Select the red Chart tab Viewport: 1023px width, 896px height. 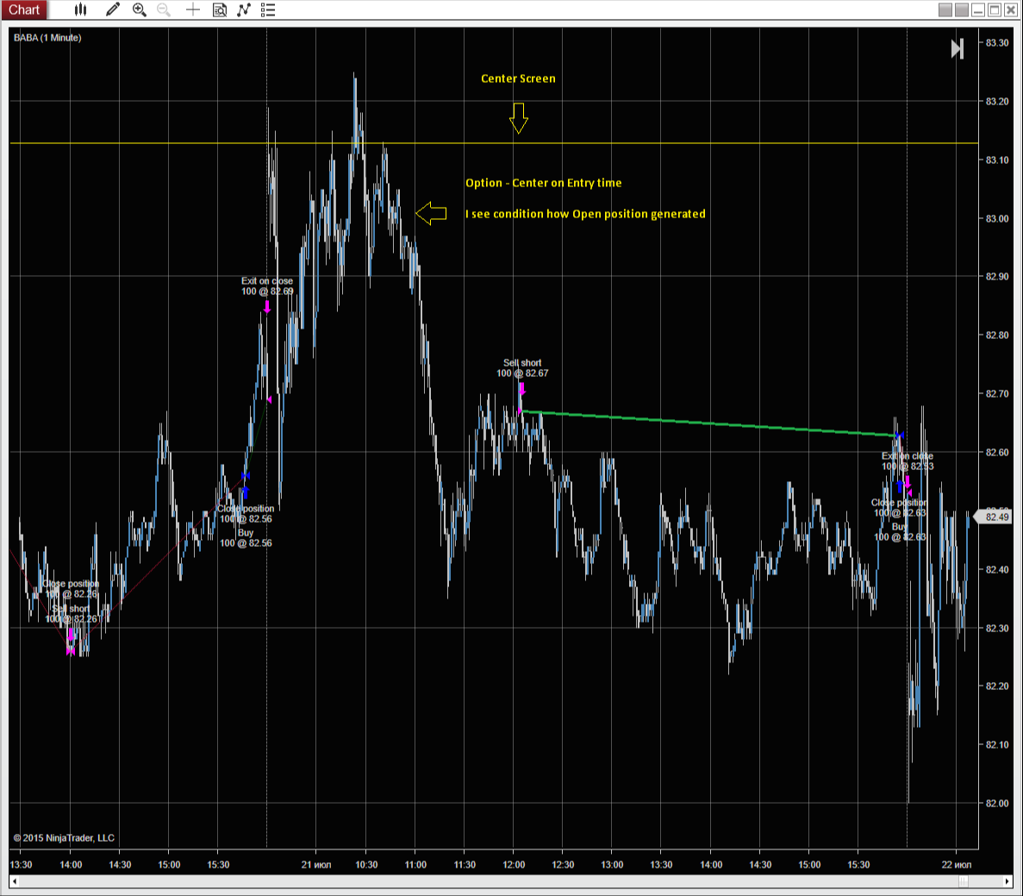pos(24,9)
